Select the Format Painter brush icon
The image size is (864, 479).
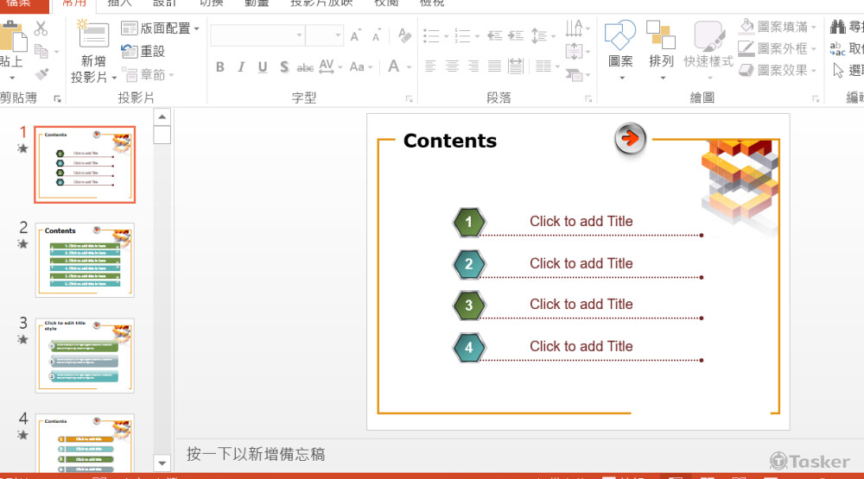click(x=41, y=74)
